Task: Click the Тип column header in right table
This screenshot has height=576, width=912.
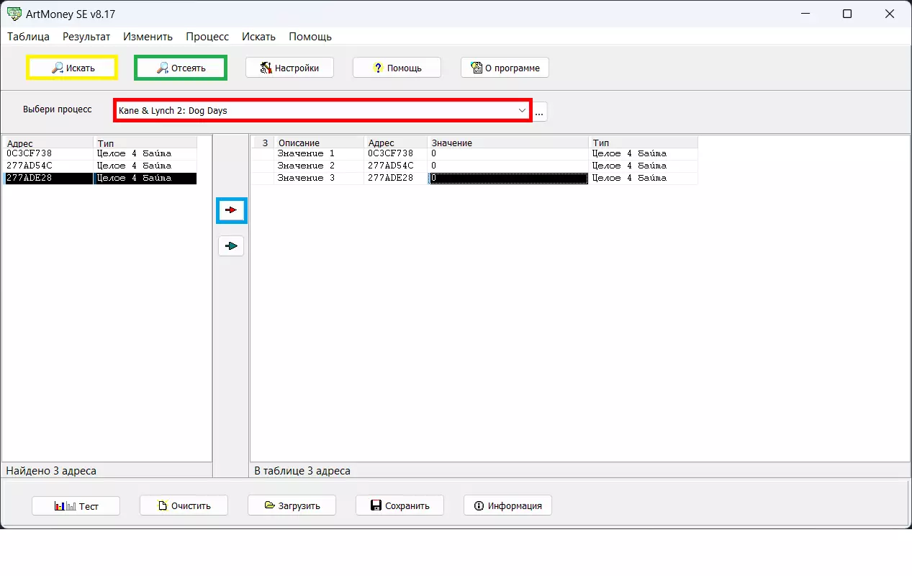Action: 644,143
